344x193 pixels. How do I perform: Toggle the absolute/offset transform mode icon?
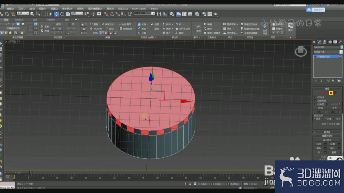195,184
